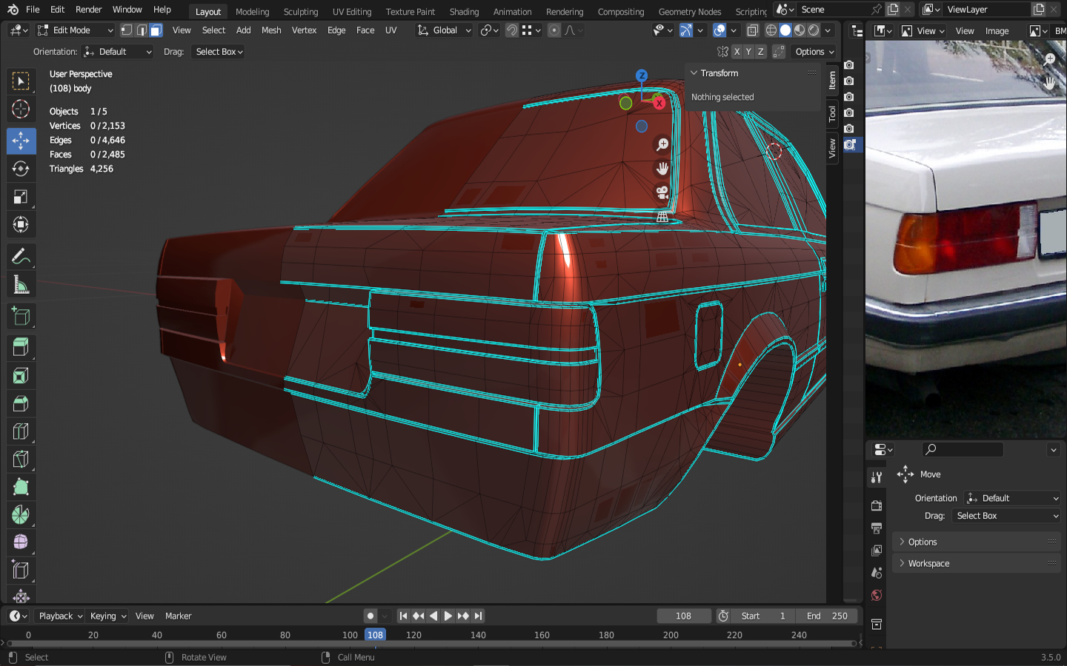This screenshot has height=666, width=1067.
Task: Jump to the last frame
Action: click(479, 616)
